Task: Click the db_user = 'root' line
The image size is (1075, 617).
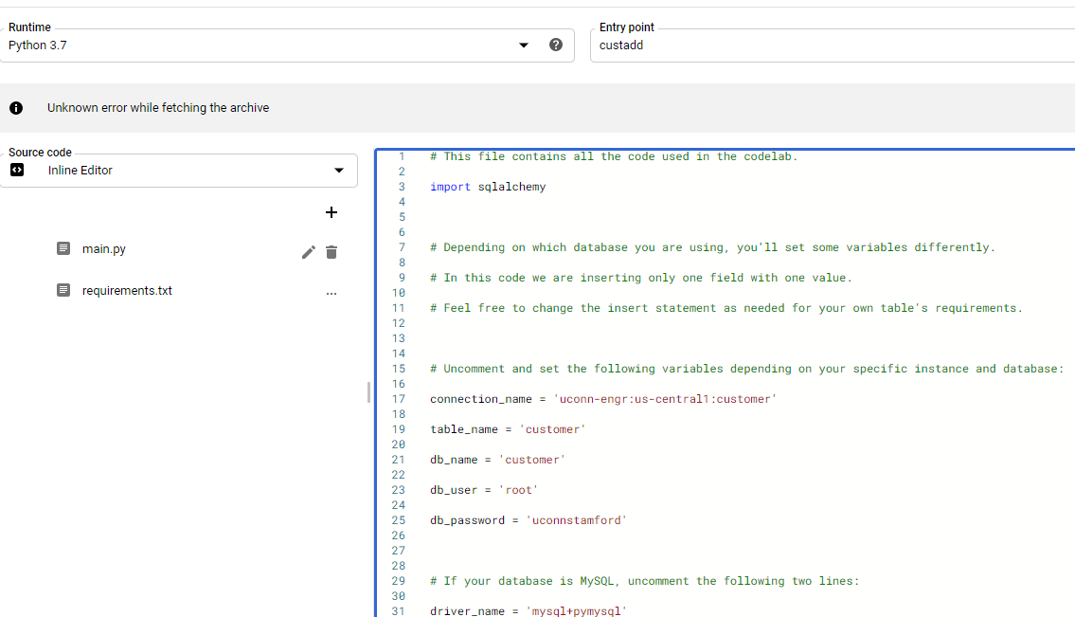Action: click(x=484, y=490)
